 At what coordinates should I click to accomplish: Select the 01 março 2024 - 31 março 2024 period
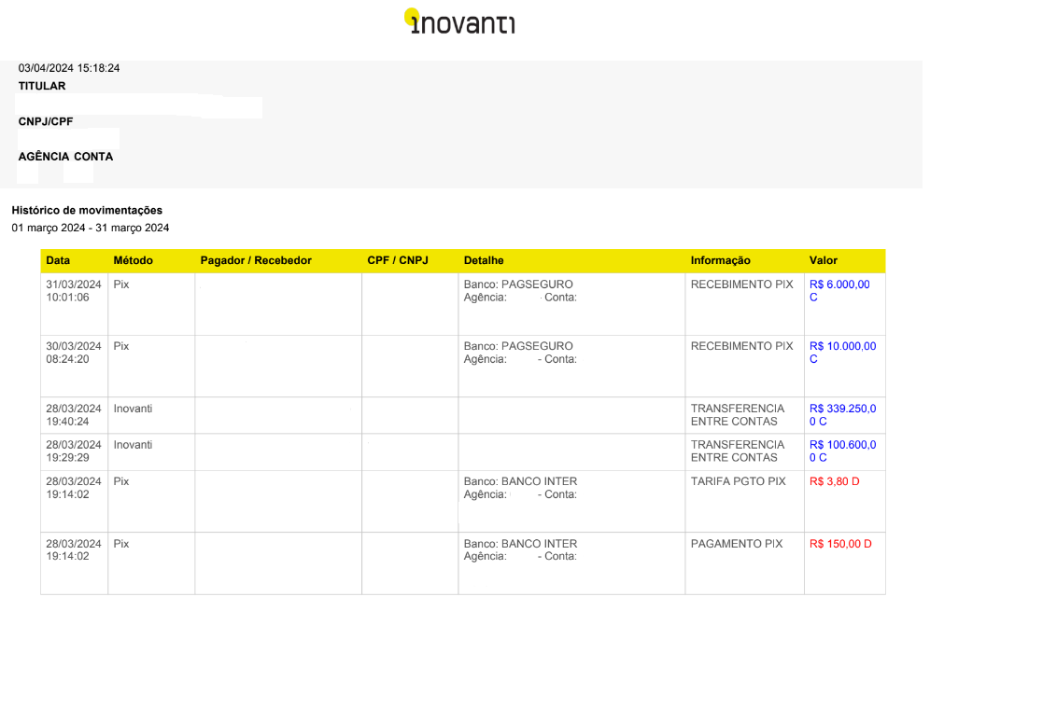tap(91, 228)
